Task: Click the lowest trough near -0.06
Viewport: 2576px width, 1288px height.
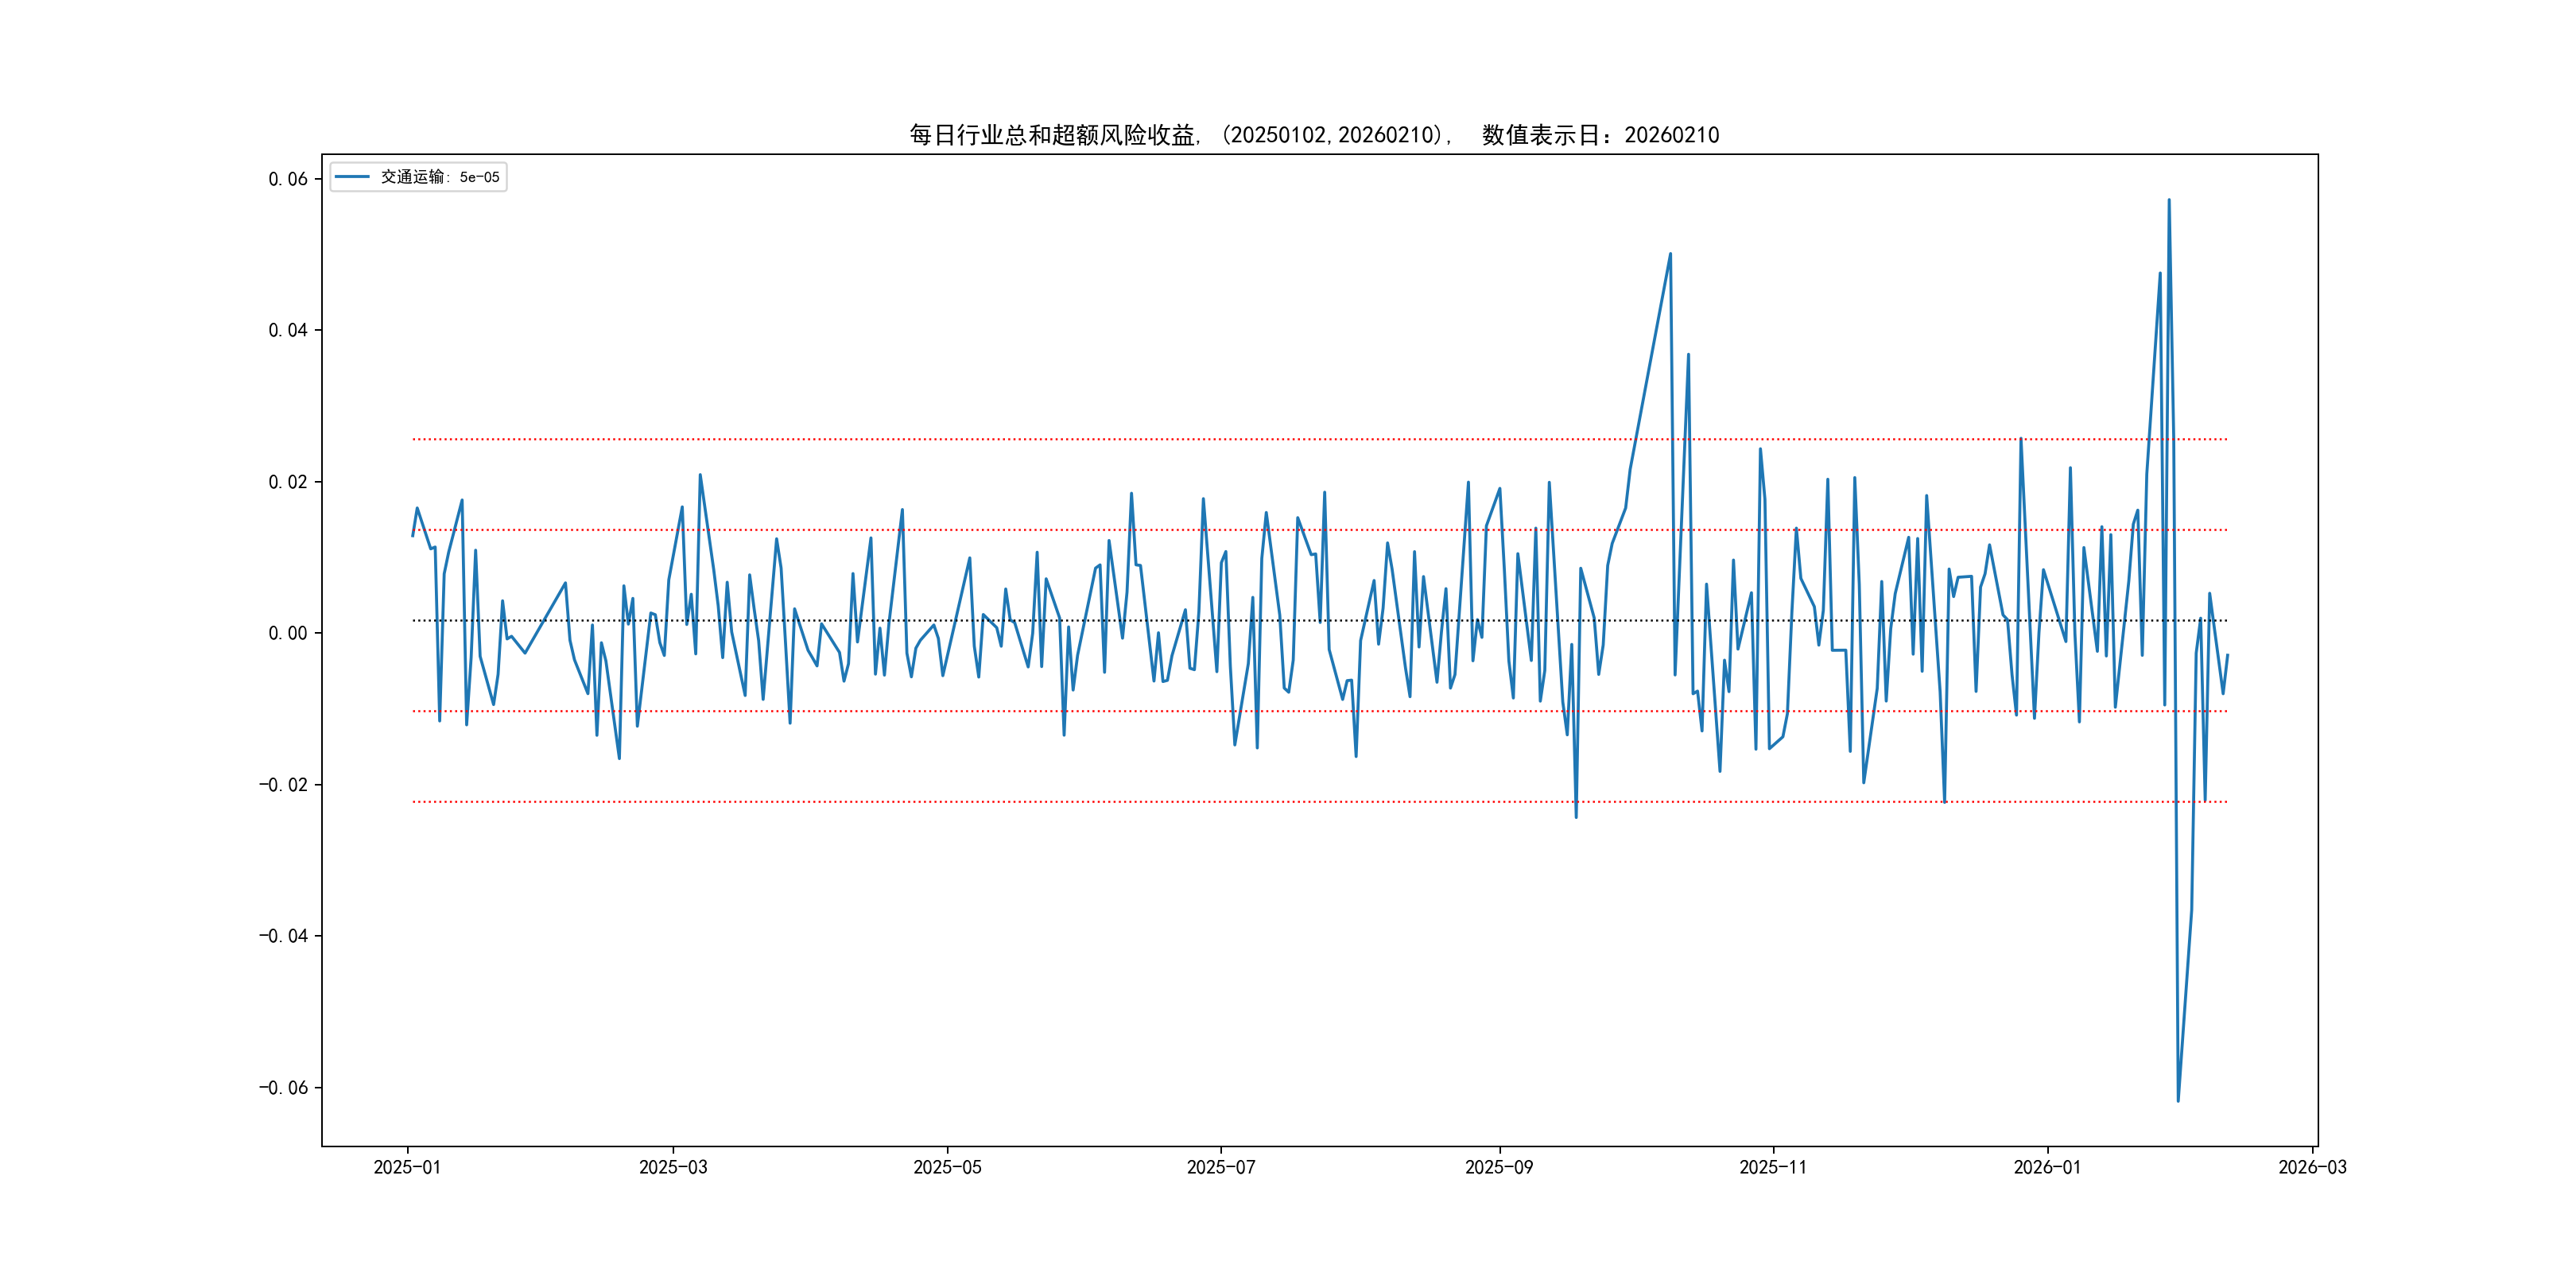Action: (2178, 1101)
